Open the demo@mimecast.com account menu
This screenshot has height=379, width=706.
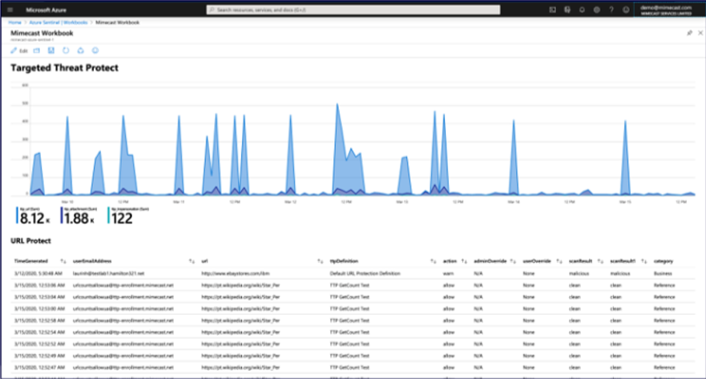[x=670, y=10]
